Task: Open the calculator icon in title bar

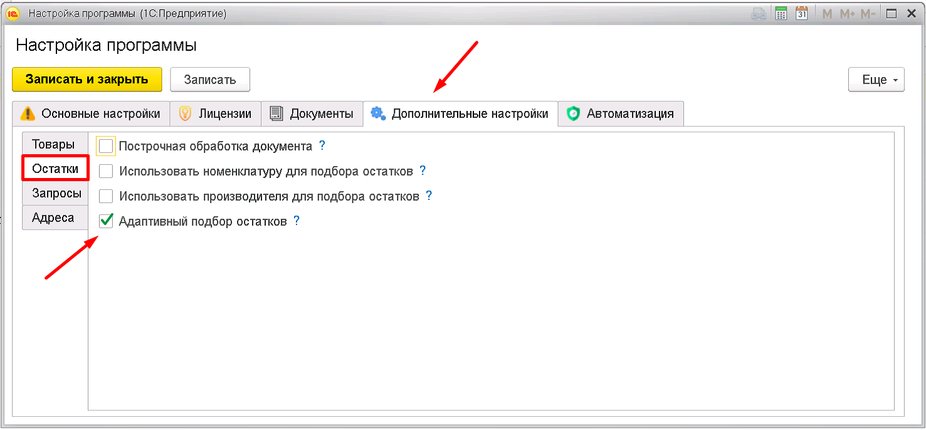Action: 781,13
